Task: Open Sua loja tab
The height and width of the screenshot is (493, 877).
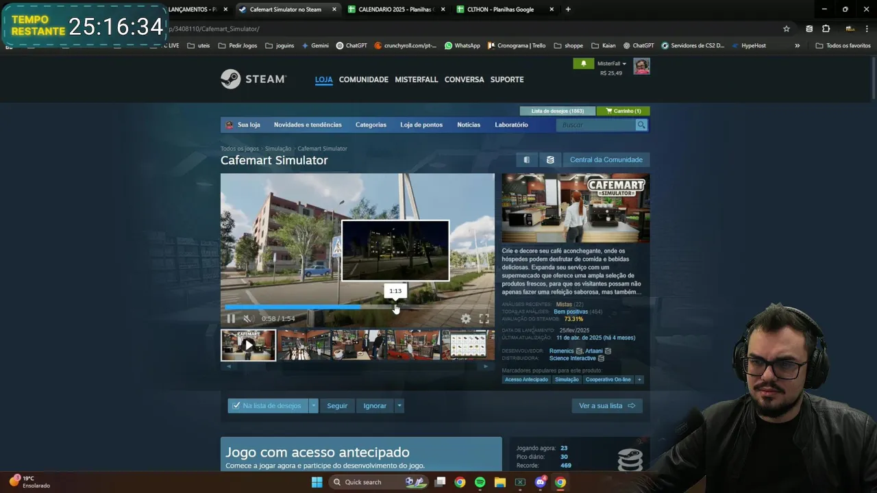Action: point(243,125)
